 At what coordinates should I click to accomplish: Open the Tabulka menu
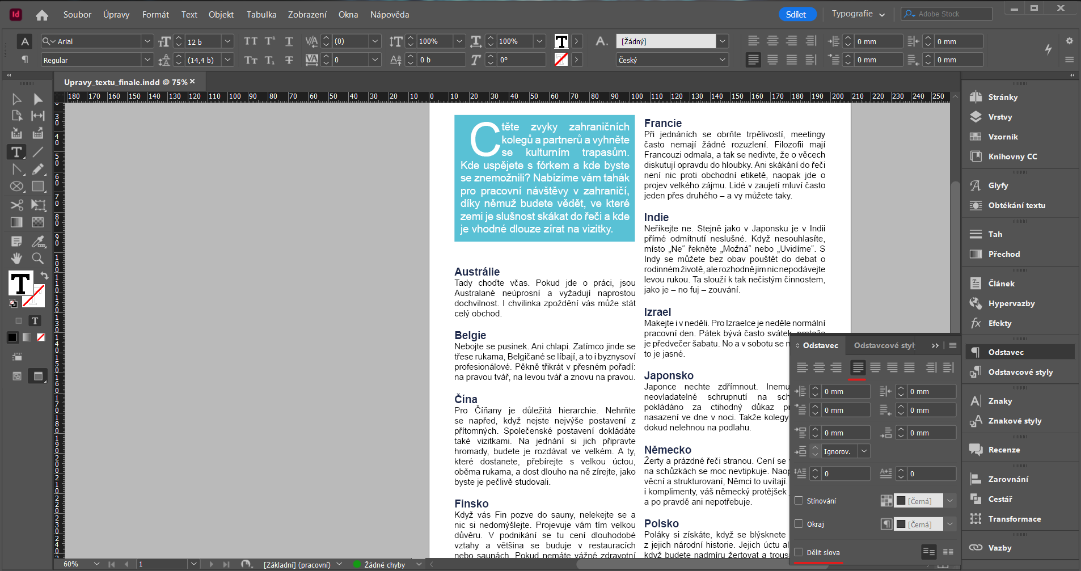click(261, 15)
